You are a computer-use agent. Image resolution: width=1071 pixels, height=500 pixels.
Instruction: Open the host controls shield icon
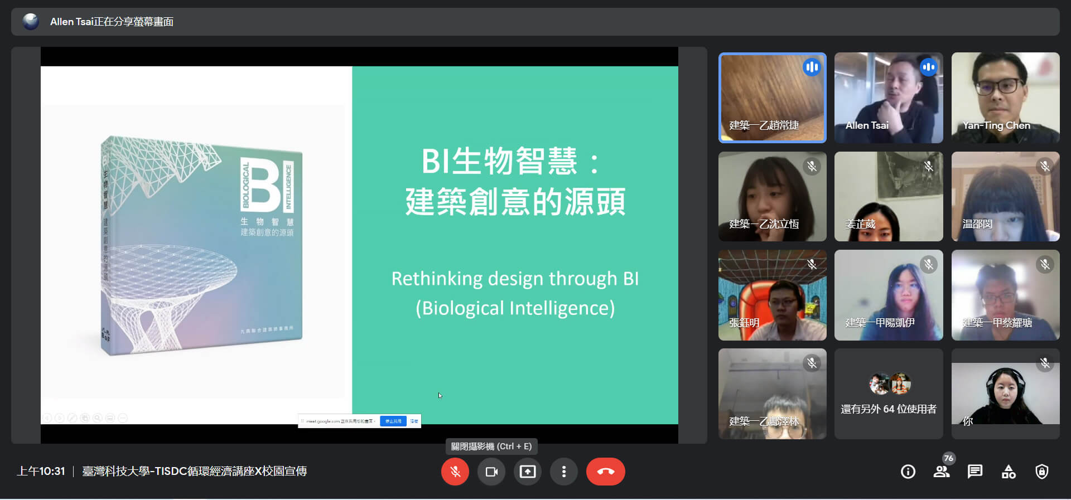click(1041, 472)
